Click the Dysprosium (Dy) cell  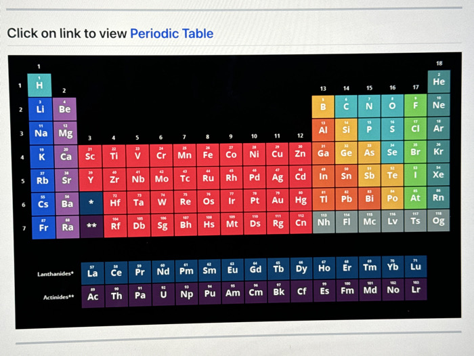point(301,269)
